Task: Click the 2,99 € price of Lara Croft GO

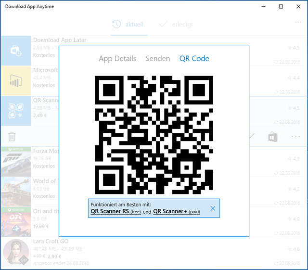Action: [x=54, y=257]
